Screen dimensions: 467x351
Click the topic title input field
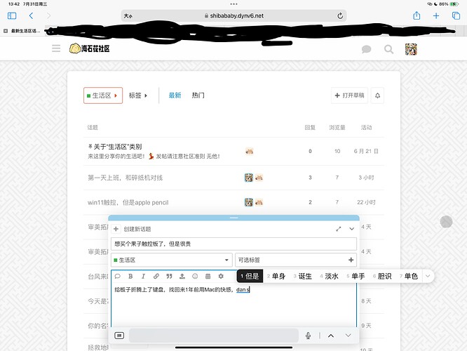click(233, 244)
